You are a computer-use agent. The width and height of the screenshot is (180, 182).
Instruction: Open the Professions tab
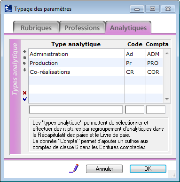click(x=82, y=27)
